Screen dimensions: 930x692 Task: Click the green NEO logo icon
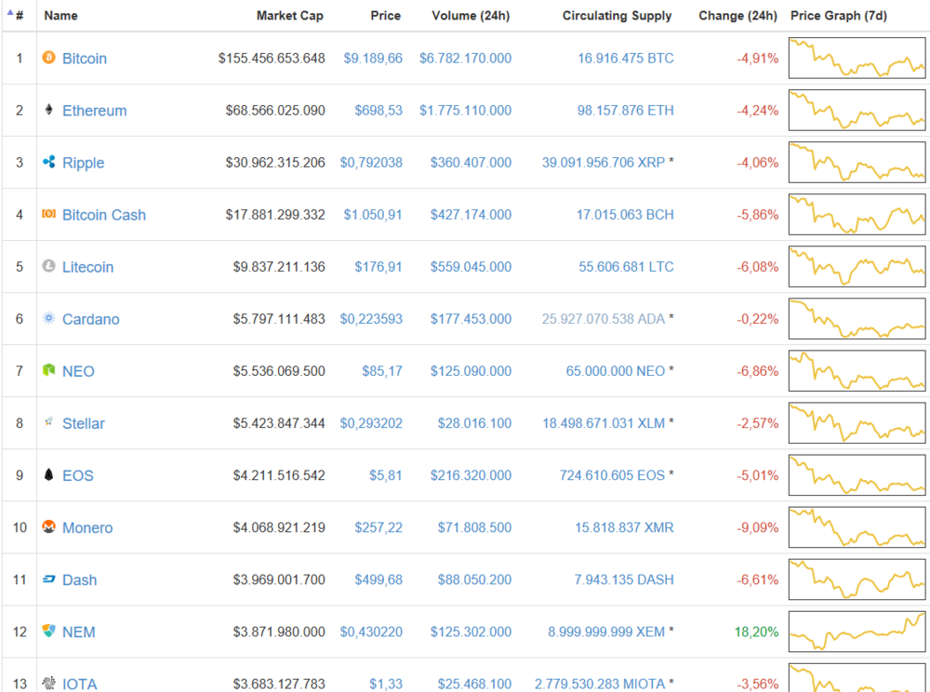[x=48, y=370]
